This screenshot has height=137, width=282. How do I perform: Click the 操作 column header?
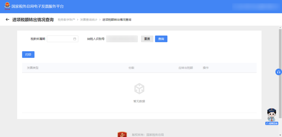pyautogui.click(x=206, y=68)
